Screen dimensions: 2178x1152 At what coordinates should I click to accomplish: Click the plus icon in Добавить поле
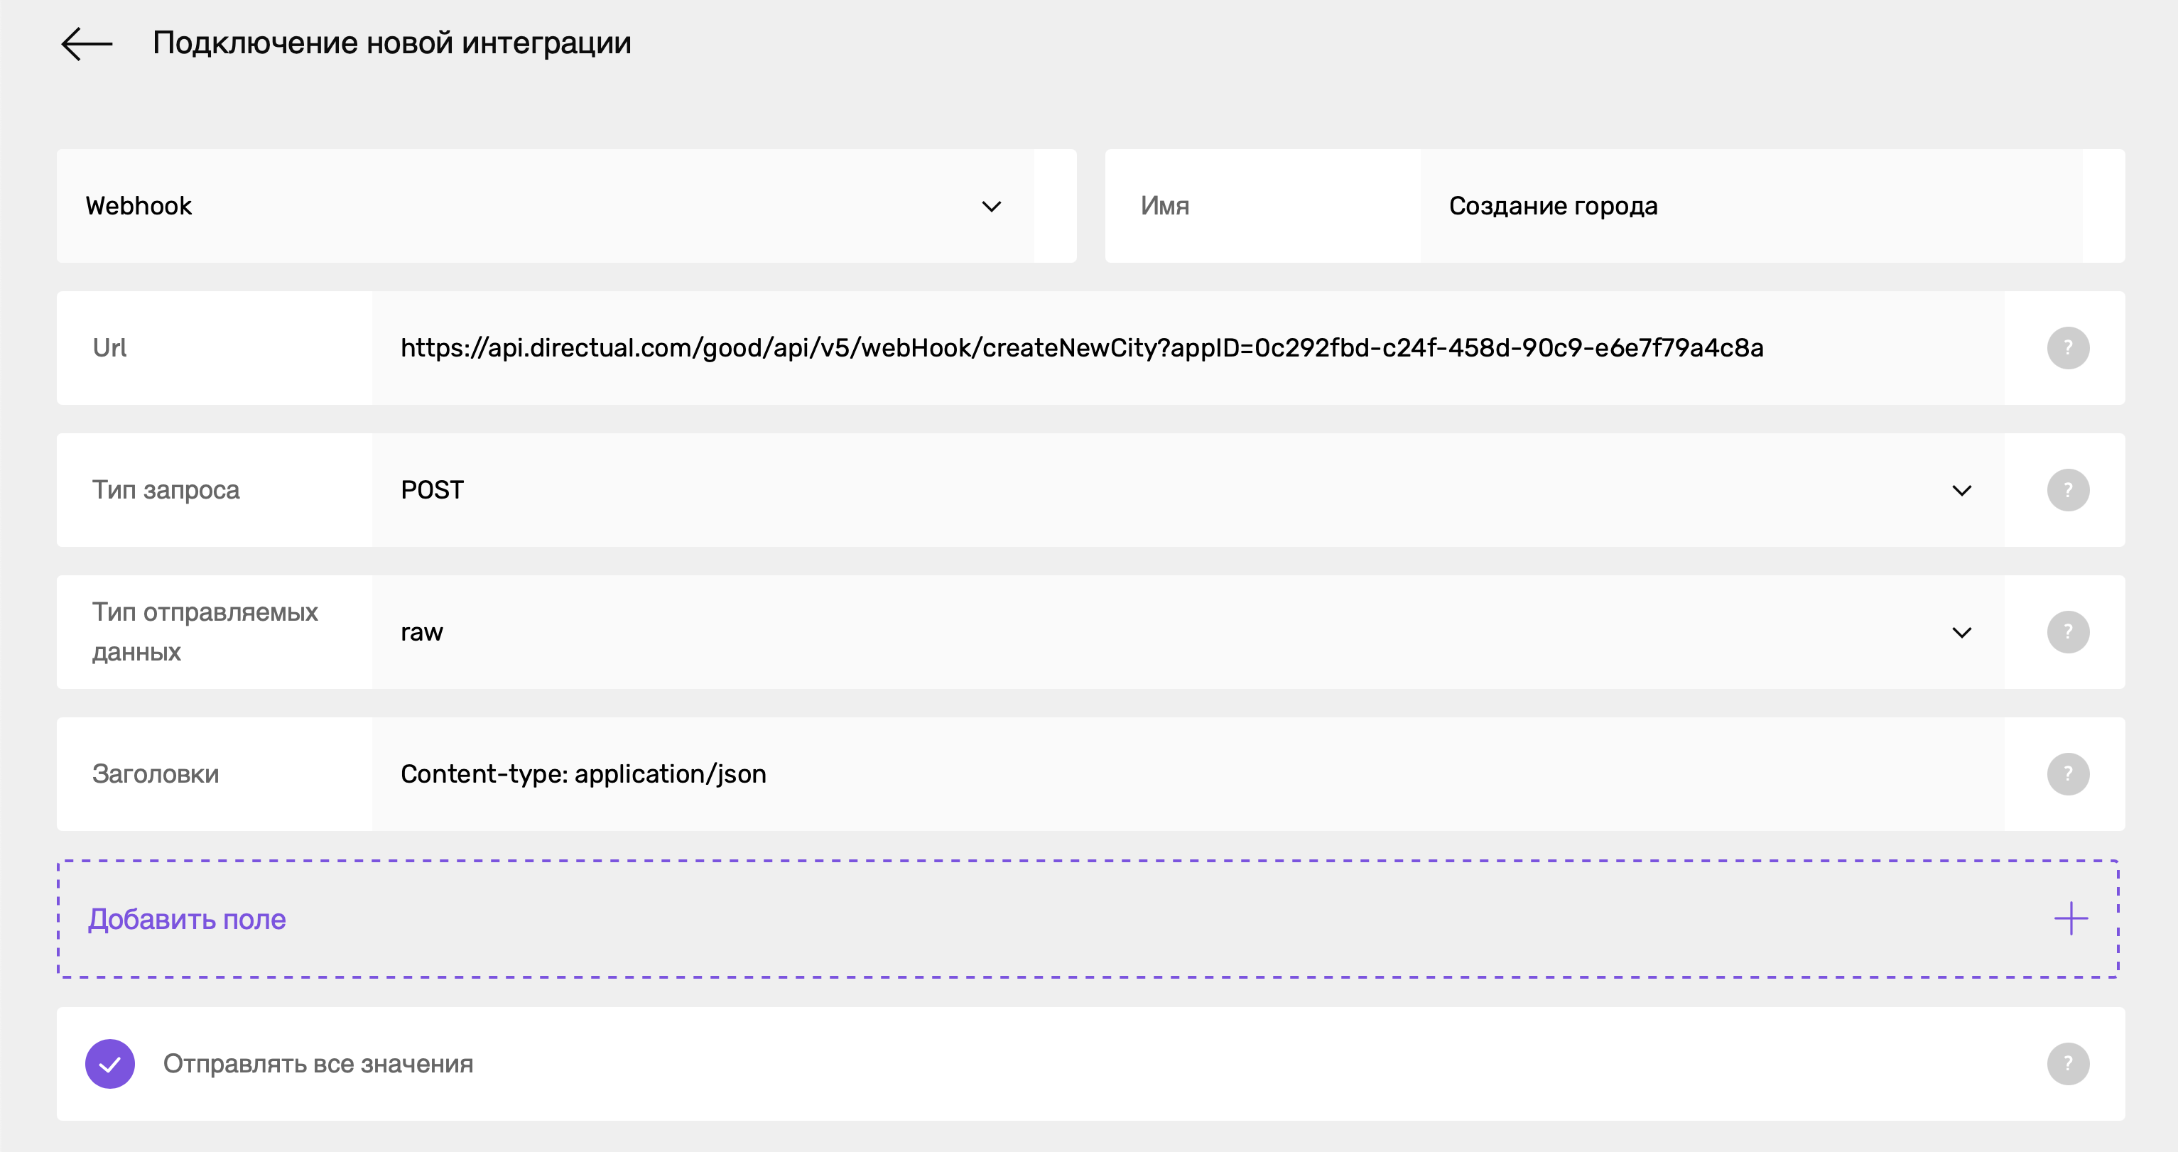pyautogui.click(x=2071, y=918)
